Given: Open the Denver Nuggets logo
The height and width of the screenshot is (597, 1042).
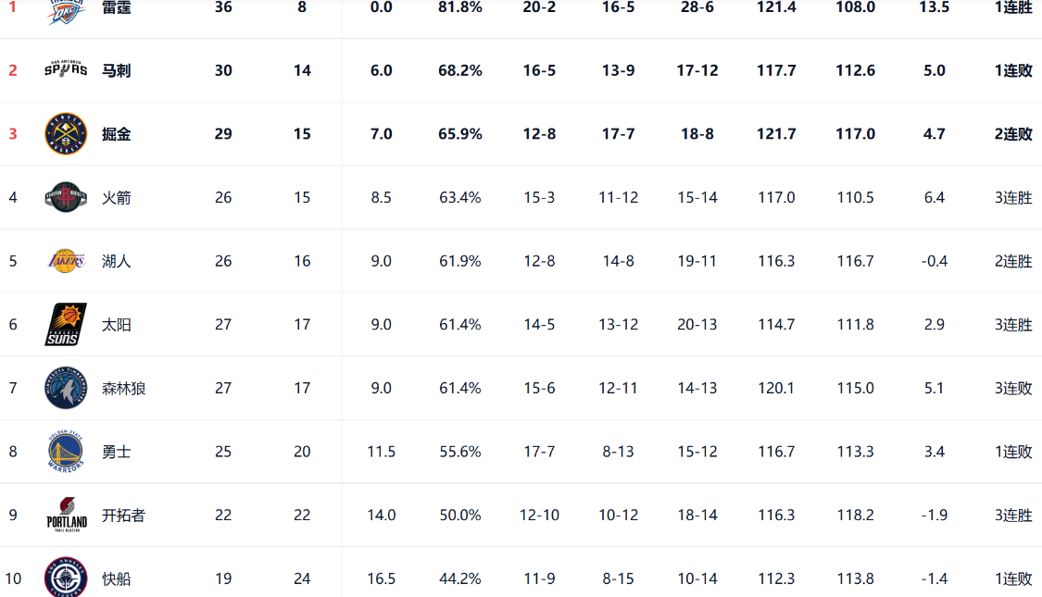Looking at the screenshot, I should point(66,133).
